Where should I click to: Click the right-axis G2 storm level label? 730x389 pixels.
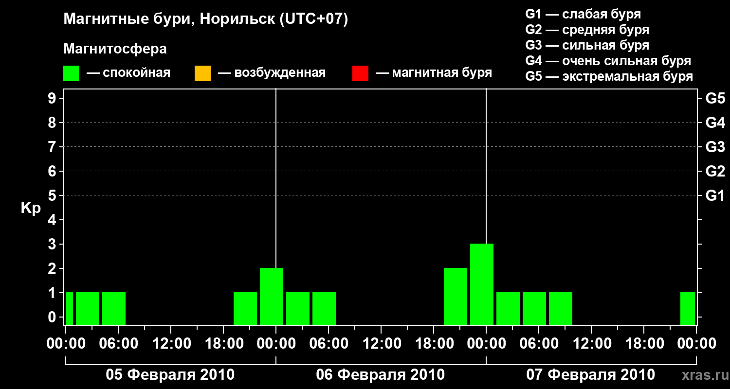pos(715,171)
